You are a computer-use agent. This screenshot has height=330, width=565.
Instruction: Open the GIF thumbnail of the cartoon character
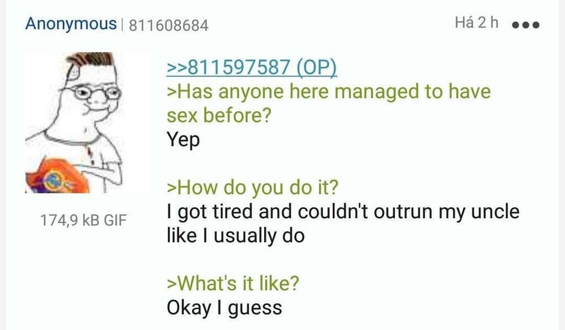coord(74,123)
